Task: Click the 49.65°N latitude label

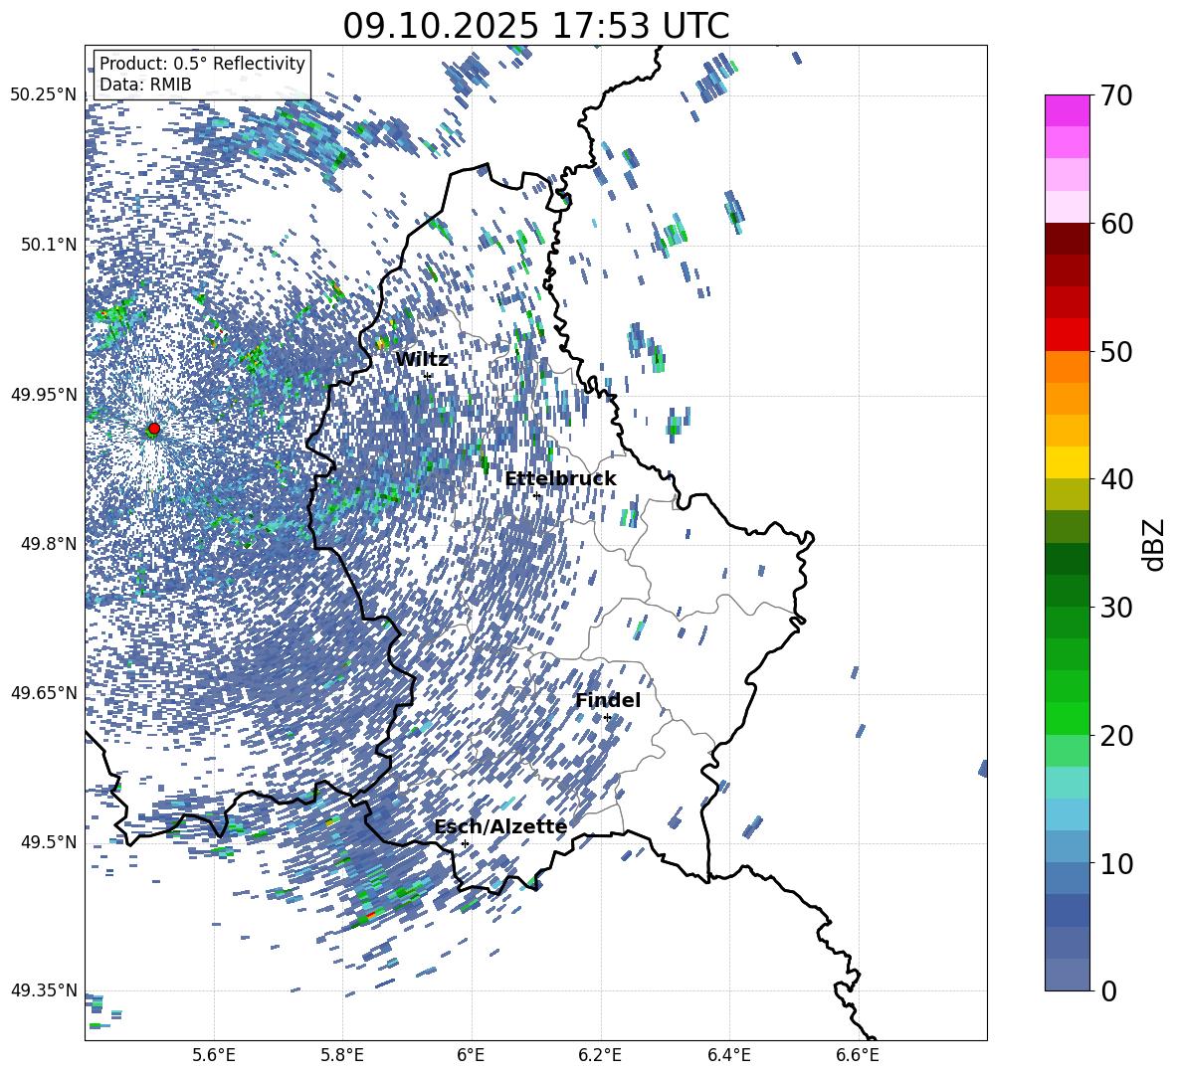Action: point(44,693)
